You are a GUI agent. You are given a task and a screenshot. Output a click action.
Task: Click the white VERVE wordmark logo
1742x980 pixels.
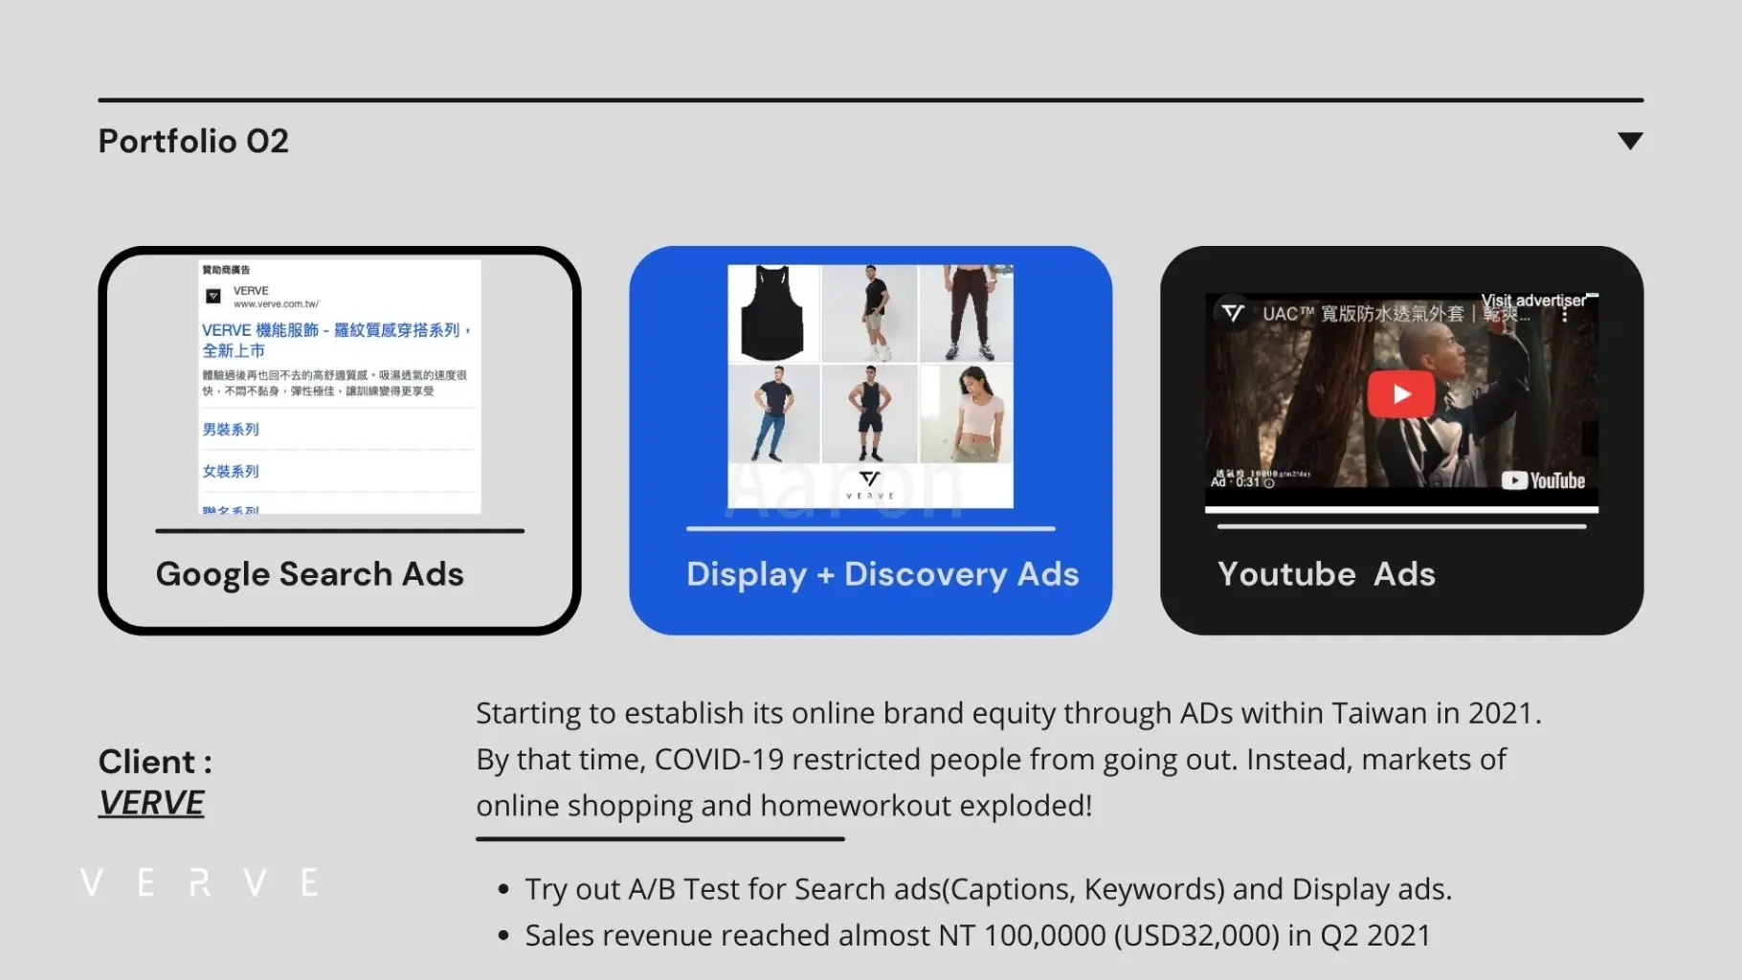(199, 881)
